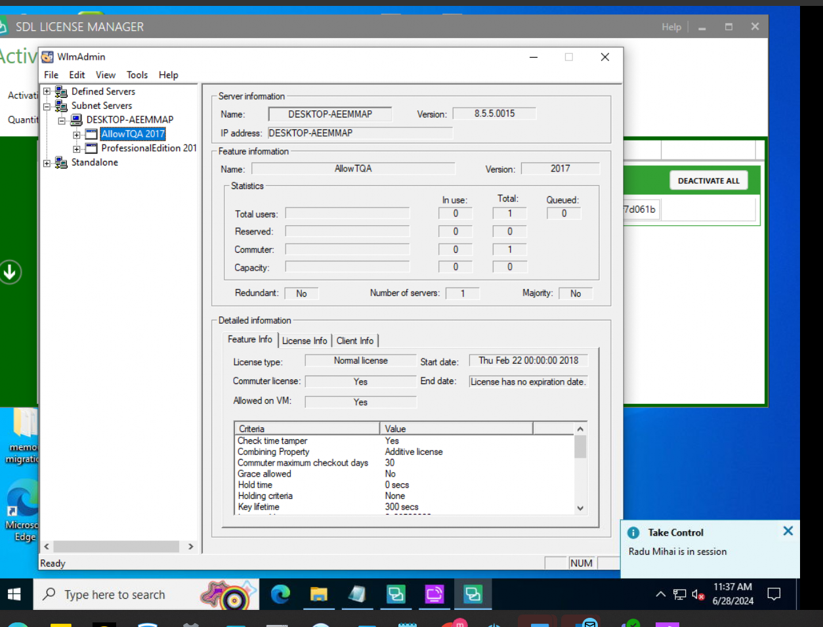This screenshot has width=823, height=627.
Task: Expand the Defined Servers tree node
Action: (47, 92)
